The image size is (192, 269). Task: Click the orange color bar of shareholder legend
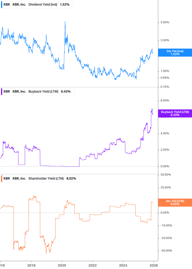(x=2, y=179)
